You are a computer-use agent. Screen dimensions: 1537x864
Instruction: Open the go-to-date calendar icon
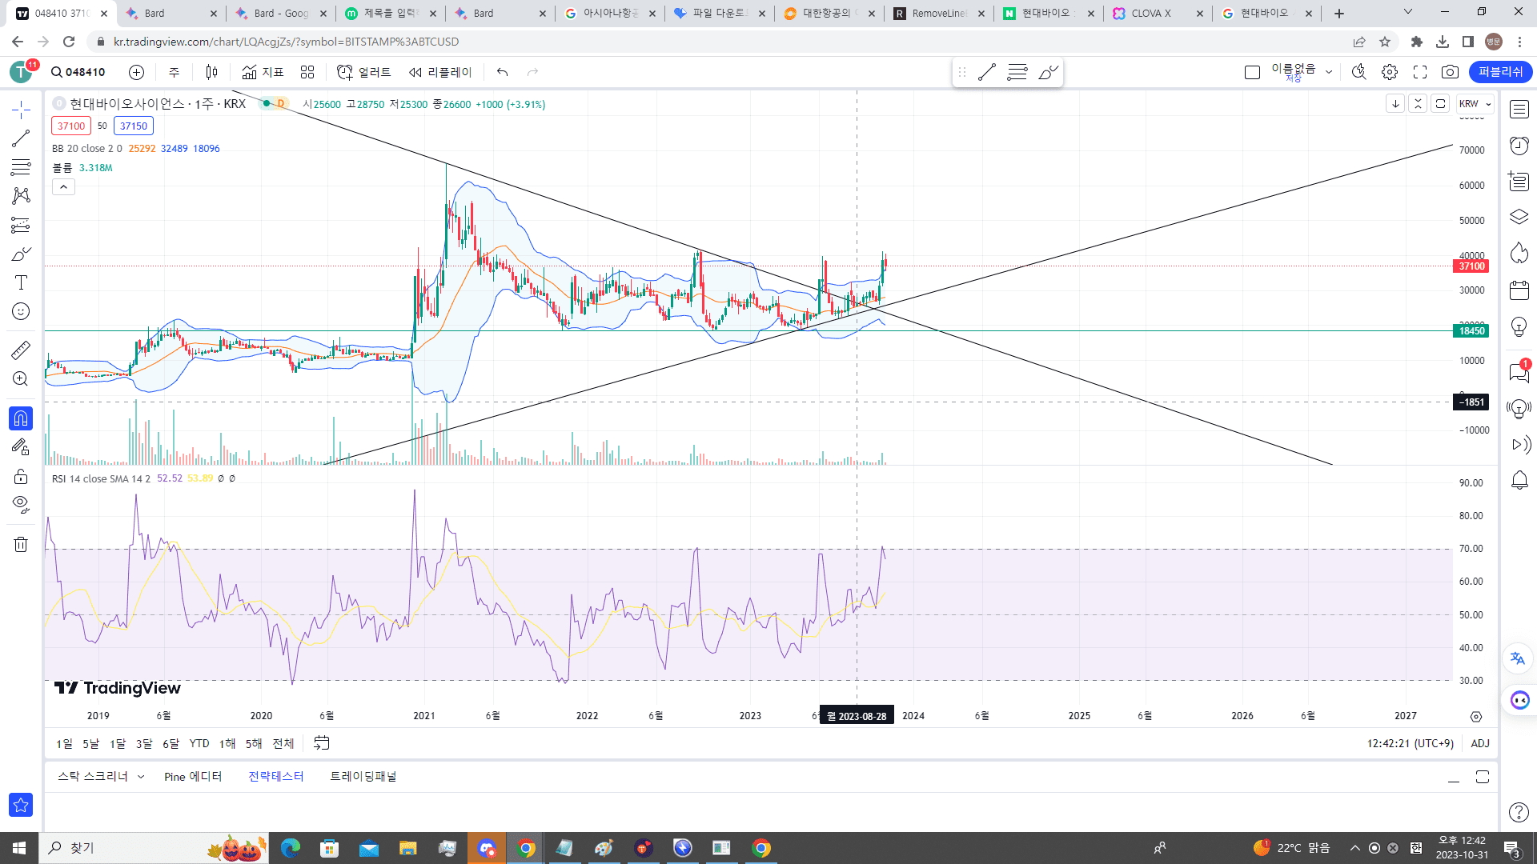(x=322, y=743)
